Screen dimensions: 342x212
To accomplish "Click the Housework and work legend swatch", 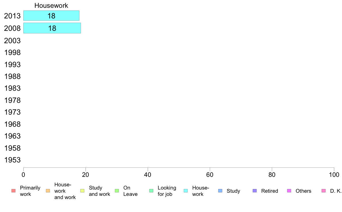I will [48, 191].
